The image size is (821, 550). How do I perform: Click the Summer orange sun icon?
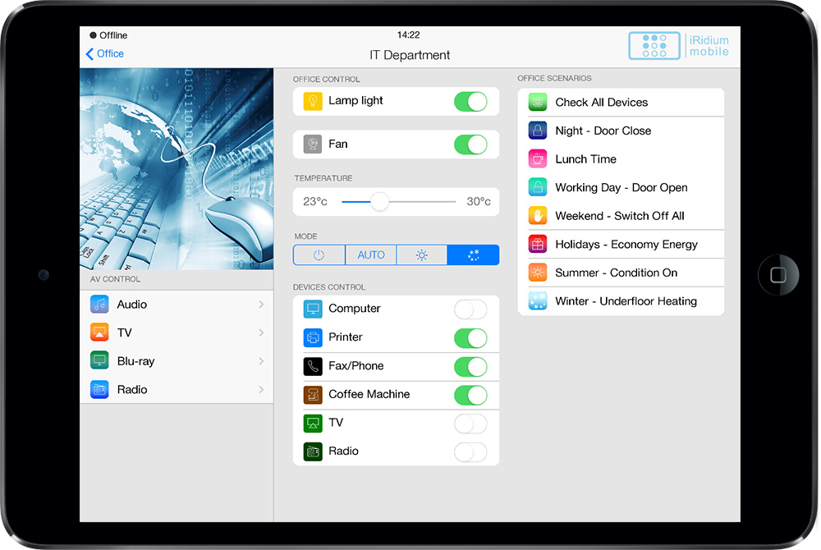[538, 272]
